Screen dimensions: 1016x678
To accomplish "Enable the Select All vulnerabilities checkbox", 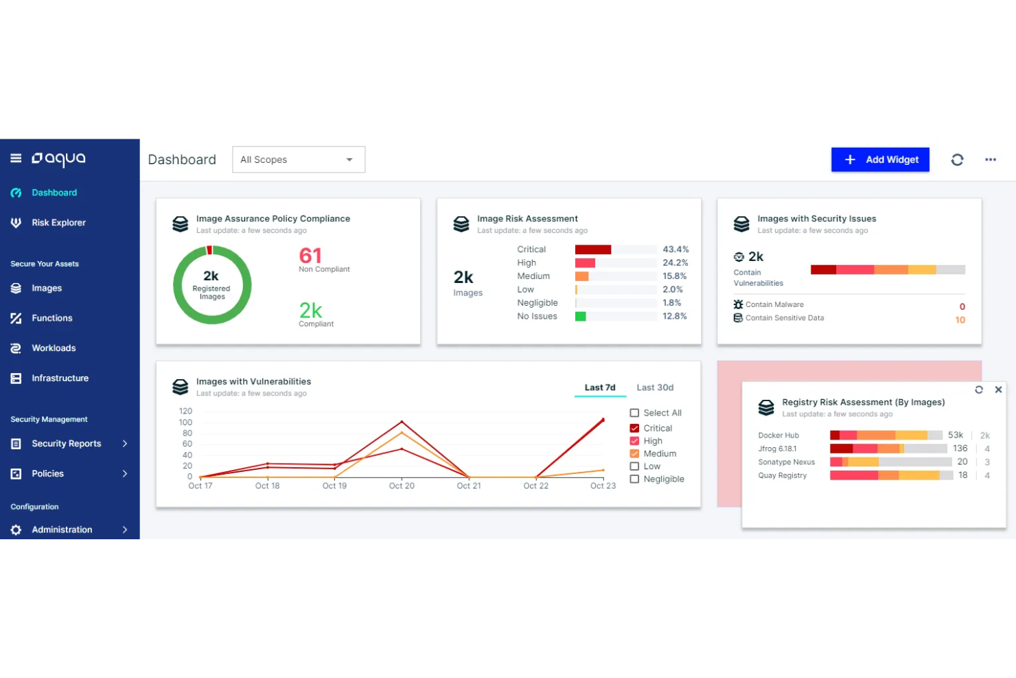I will pyautogui.click(x=634, y=412).
